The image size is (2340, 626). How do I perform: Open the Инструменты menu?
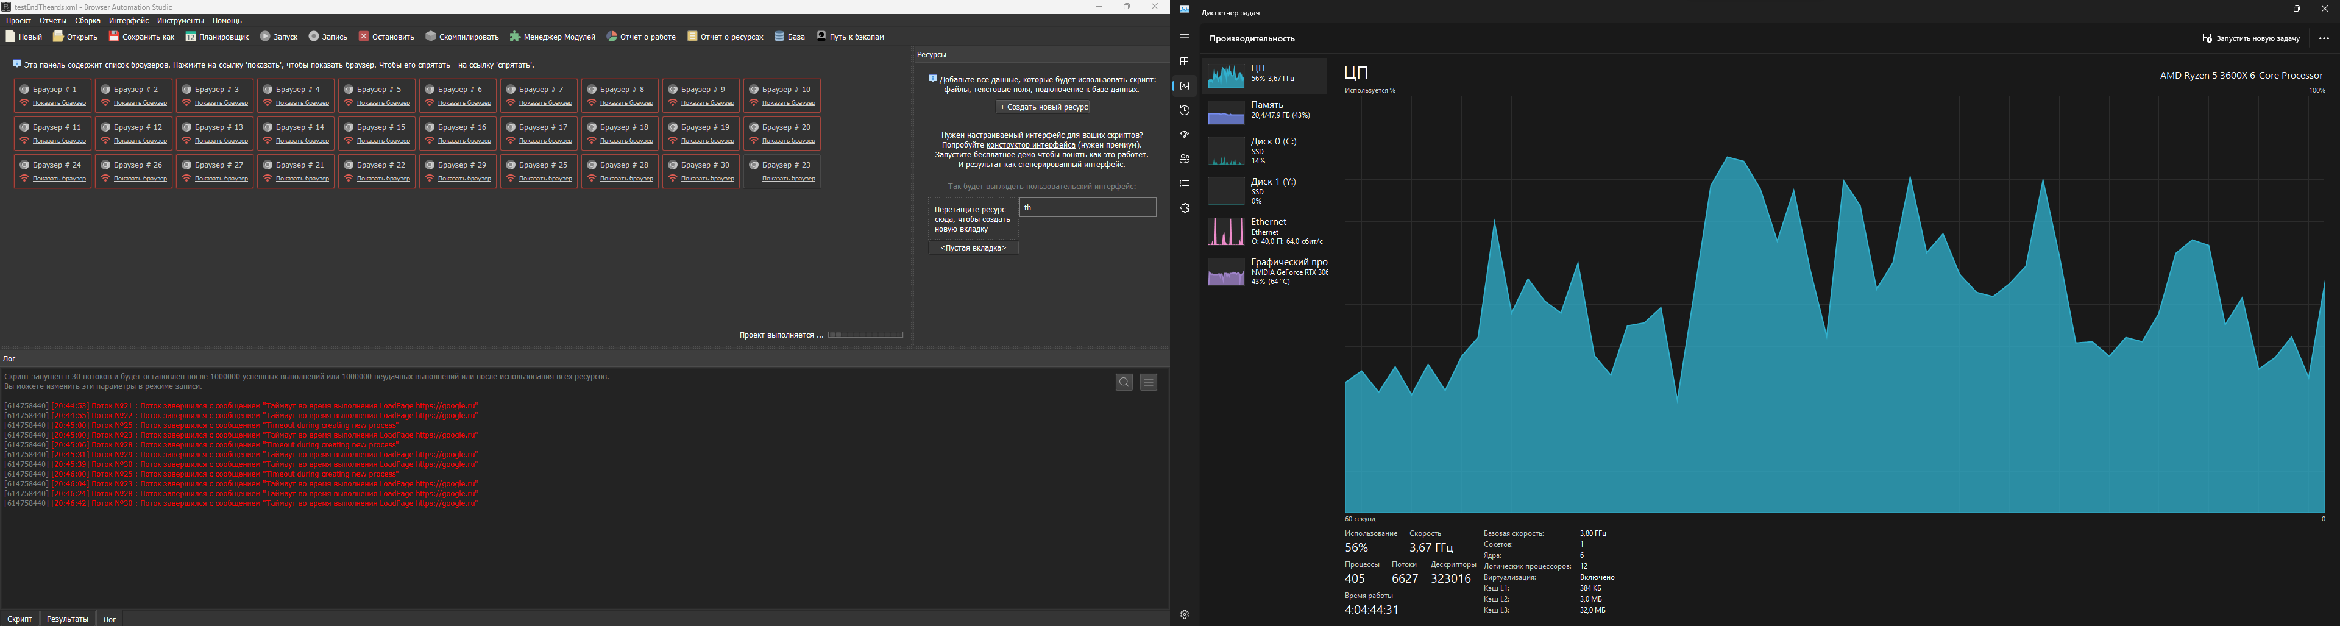180,20
